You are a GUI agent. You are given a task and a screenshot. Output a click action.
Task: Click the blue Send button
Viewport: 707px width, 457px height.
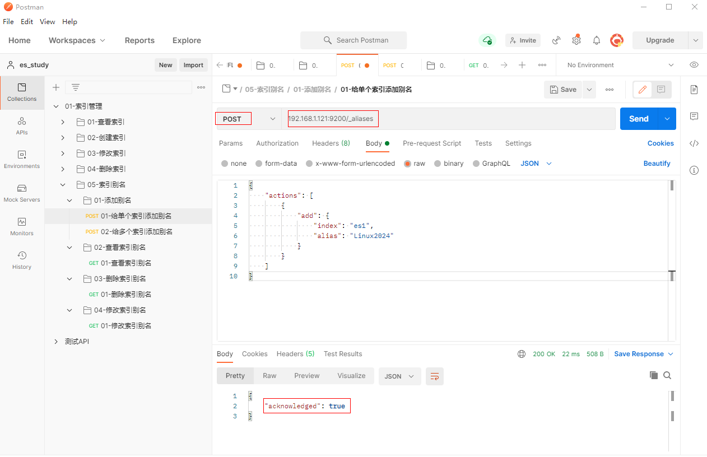click(x=639, y=119)
